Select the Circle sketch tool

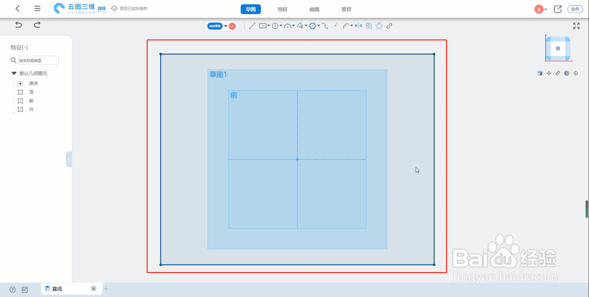[x=275, y=26]
